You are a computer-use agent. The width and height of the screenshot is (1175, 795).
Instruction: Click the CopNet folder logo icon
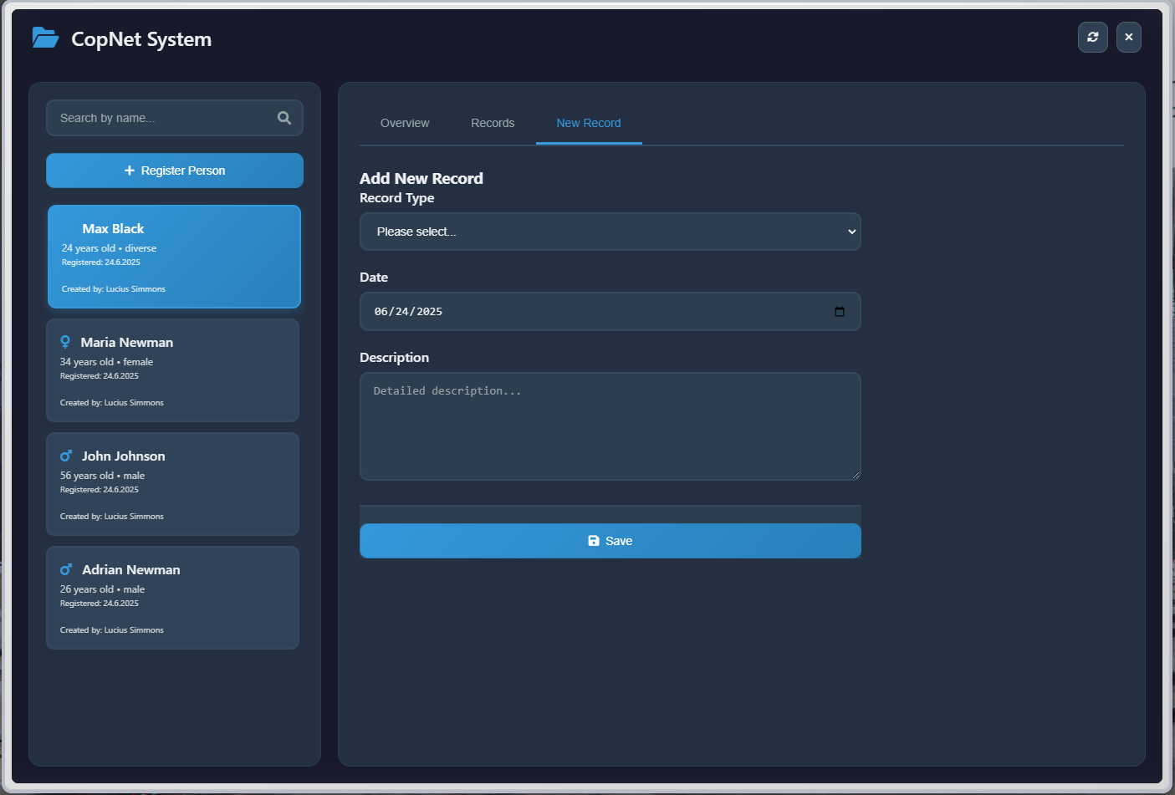tap(45, 38)
